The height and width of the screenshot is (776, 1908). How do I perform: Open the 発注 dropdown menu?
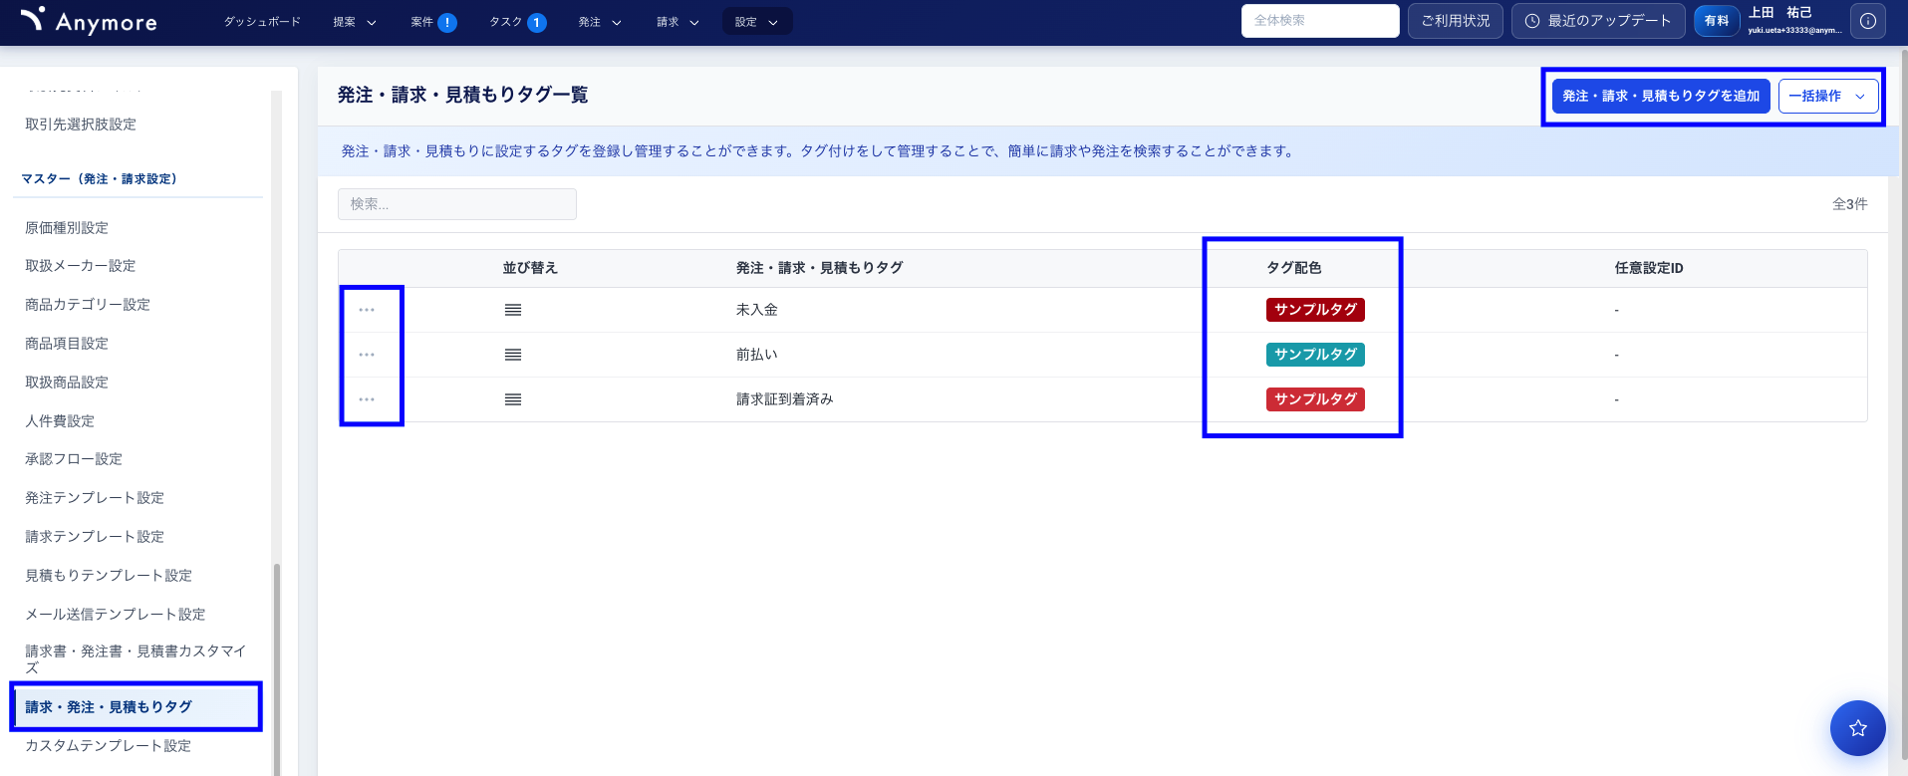600,22
